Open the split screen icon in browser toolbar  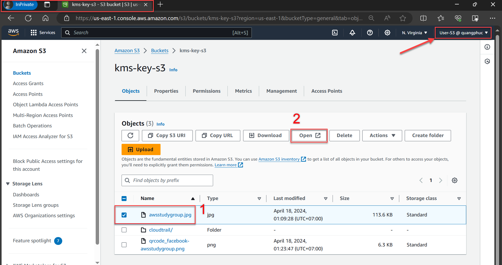[423, 18]
